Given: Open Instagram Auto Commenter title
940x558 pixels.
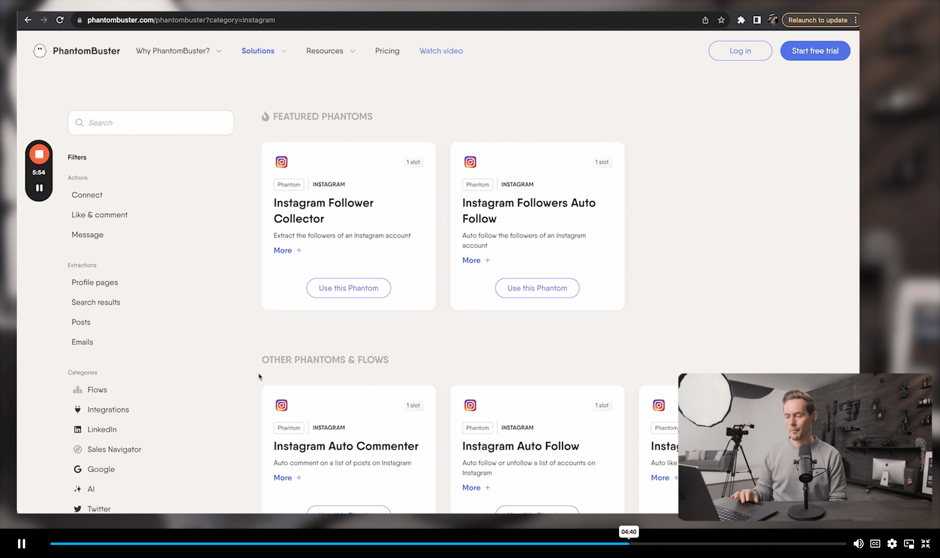Looking at the screenshot, I should tap(346, 446).
